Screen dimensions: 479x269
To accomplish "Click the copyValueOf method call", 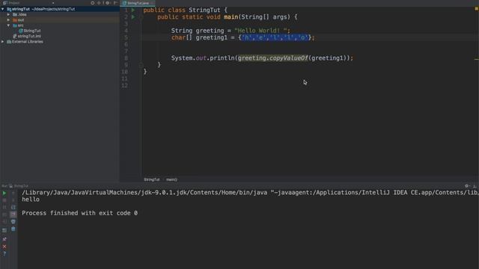I will coord(288,58).
